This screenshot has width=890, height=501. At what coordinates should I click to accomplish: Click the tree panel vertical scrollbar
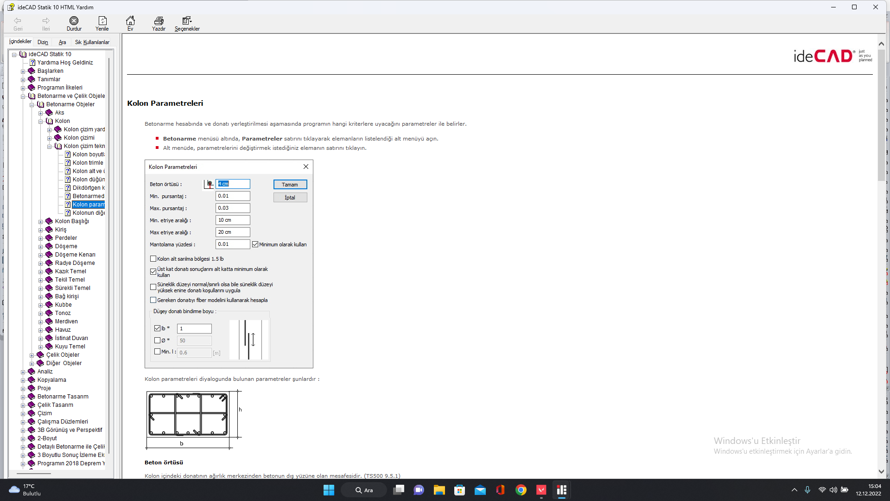point(109,255)
